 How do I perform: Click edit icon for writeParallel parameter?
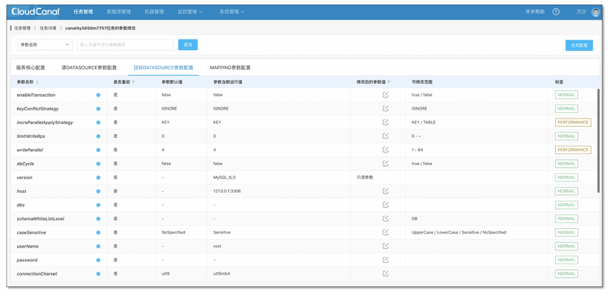(x=386, y=150)
